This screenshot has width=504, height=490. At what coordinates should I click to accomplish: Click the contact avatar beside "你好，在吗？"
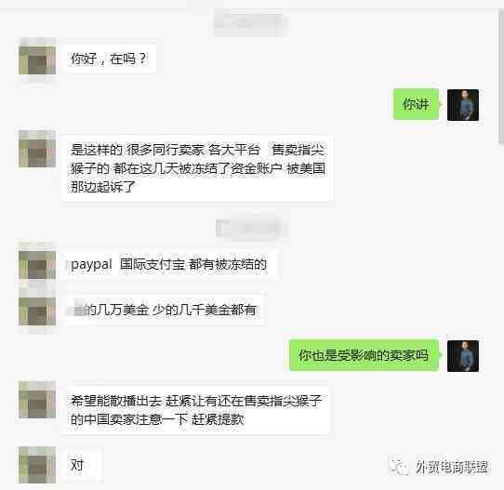37,60
